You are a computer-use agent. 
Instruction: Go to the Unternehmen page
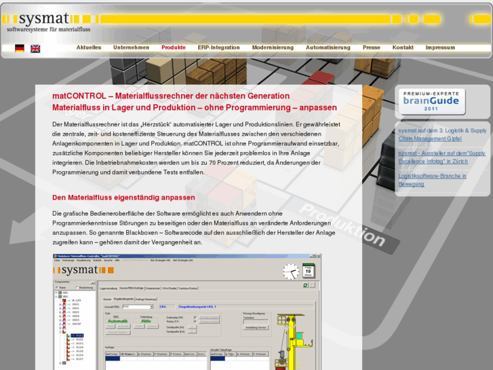point(131,48)
